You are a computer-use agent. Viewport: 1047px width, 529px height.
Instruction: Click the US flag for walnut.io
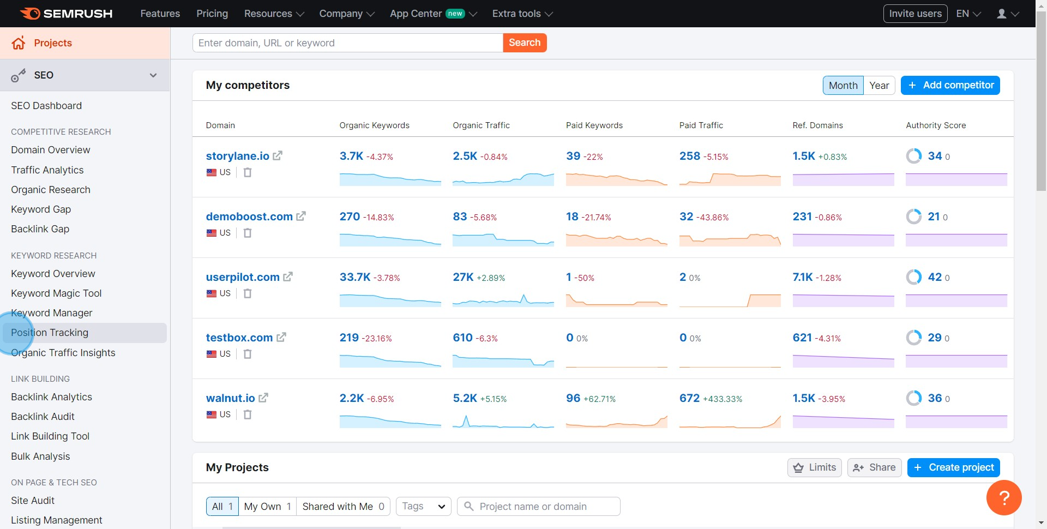[x=212, y=414]
